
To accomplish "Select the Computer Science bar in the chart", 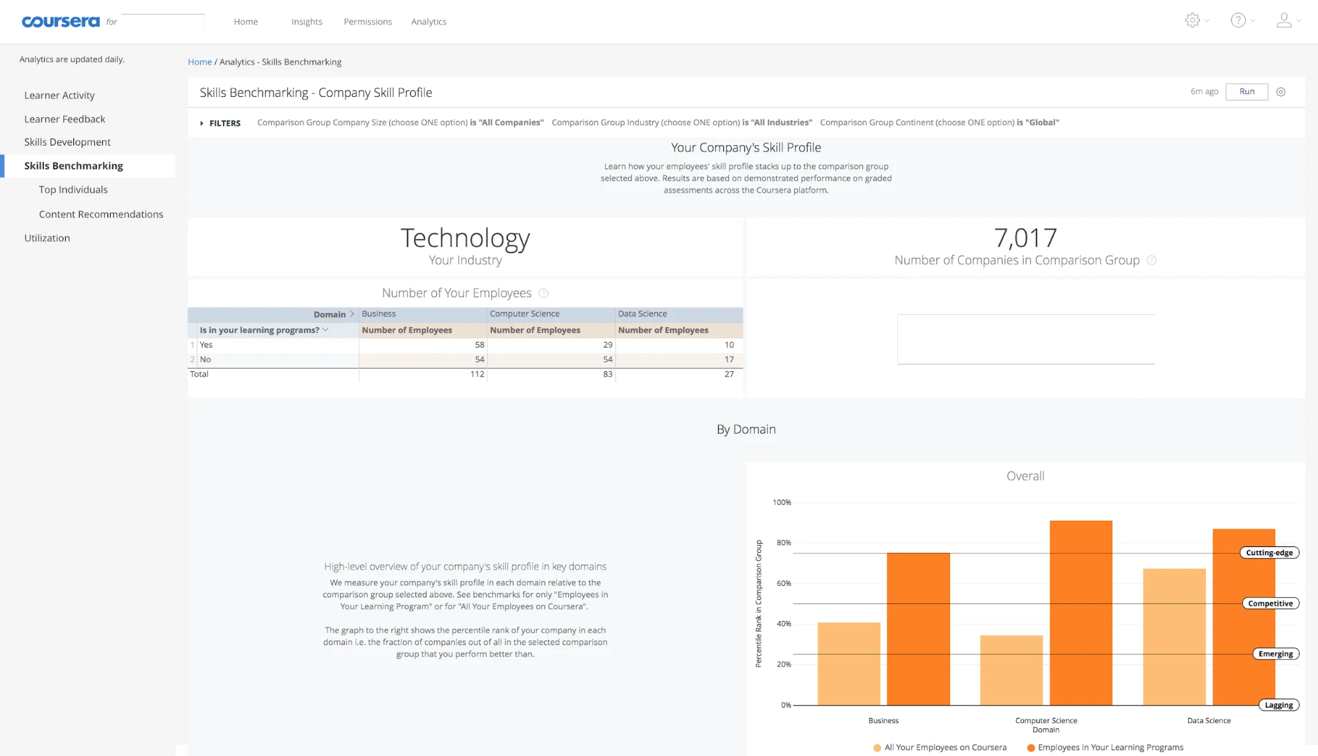I will click(1080, 613).
